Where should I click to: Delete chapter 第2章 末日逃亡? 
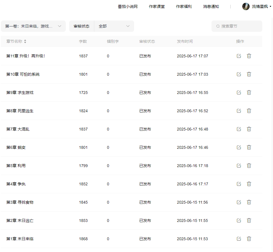[249, 220]
